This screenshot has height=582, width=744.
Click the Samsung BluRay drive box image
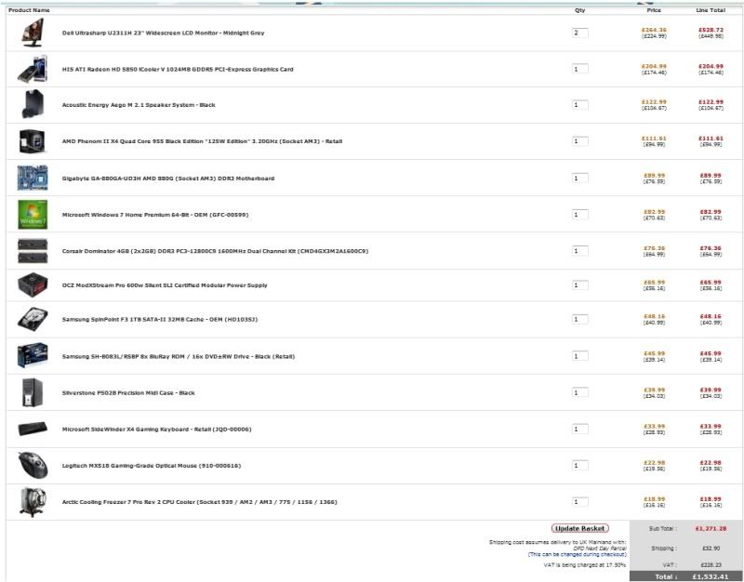[33, 356]
